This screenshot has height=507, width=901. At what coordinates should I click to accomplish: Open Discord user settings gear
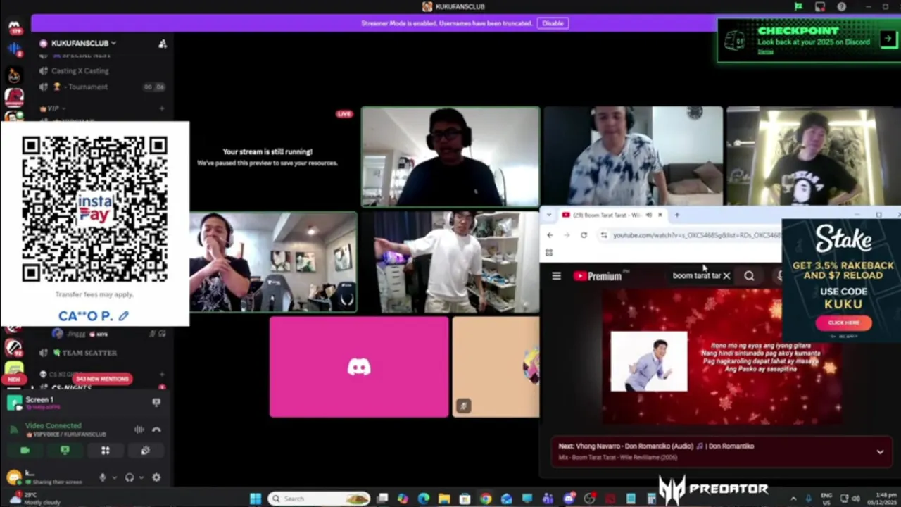click(x=156, y=477)
